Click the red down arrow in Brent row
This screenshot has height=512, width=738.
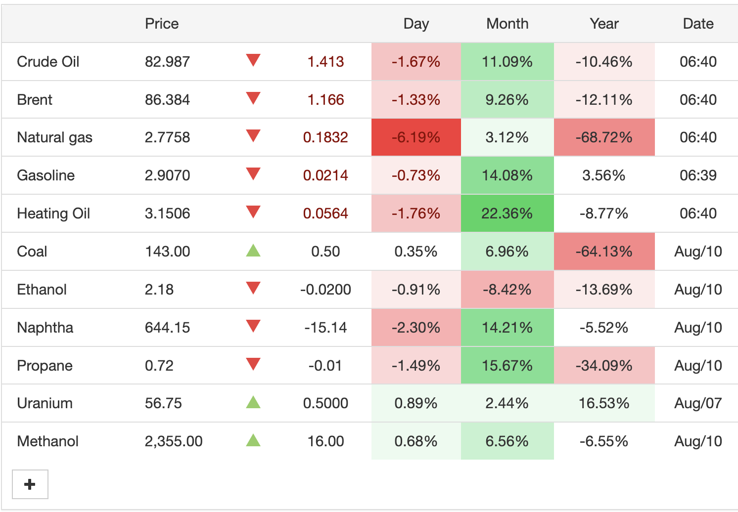pyautogui.click(x=253, y=98)
